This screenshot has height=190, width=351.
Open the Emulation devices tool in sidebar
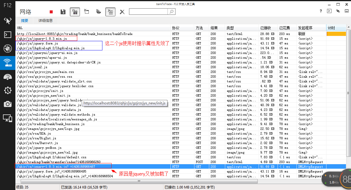coord(7,118)
